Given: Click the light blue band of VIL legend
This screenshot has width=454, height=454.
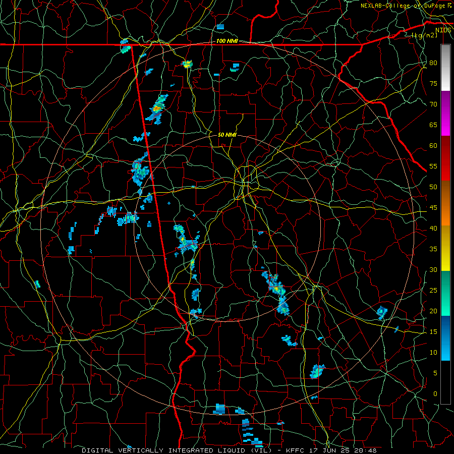Looking at the screenshot, I should 445,353.
